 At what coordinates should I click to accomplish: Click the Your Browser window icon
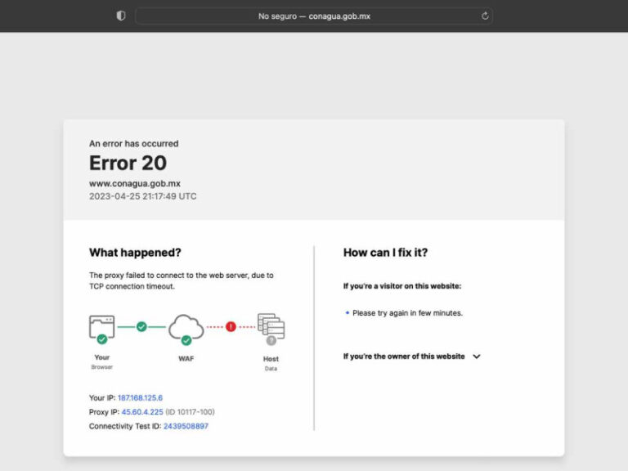101,327
